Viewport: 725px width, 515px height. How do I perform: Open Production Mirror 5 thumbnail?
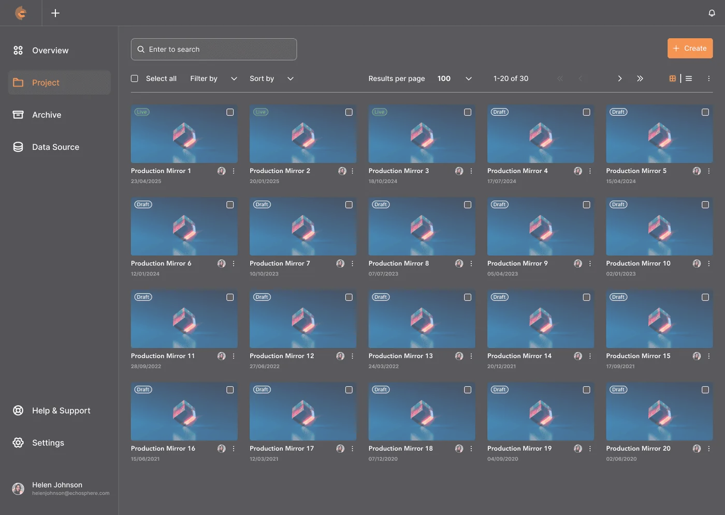(x=659, y=134)
